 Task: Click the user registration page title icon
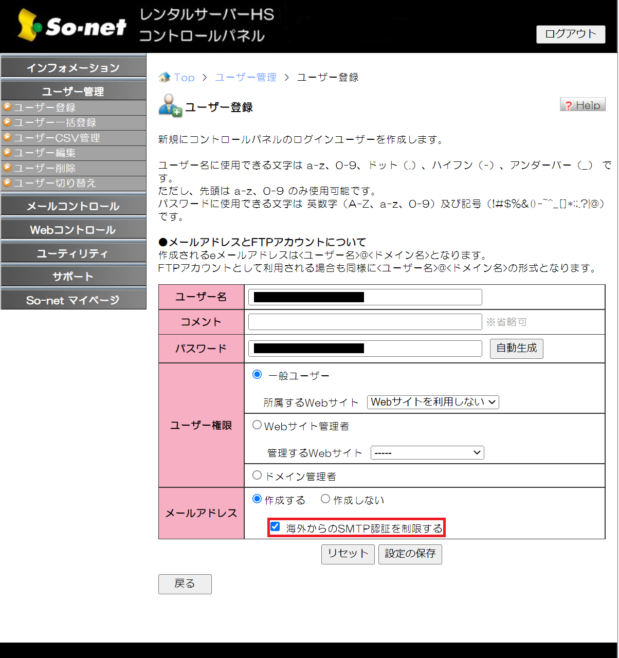tap(170, 106)
